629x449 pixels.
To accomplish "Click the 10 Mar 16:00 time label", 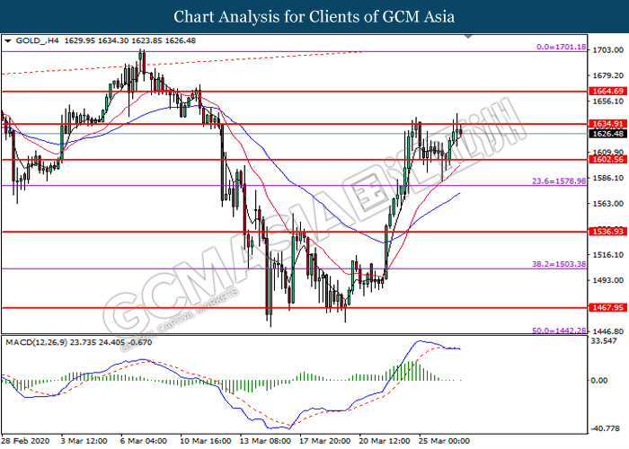I will point(206,442).
